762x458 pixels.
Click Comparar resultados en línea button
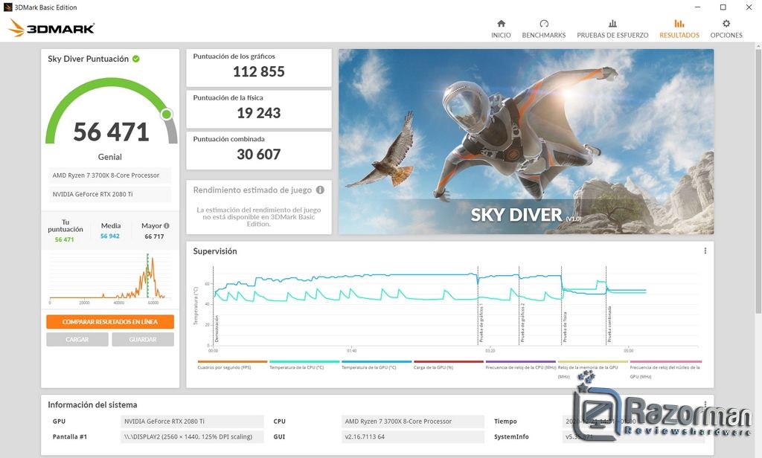[110, 321]
